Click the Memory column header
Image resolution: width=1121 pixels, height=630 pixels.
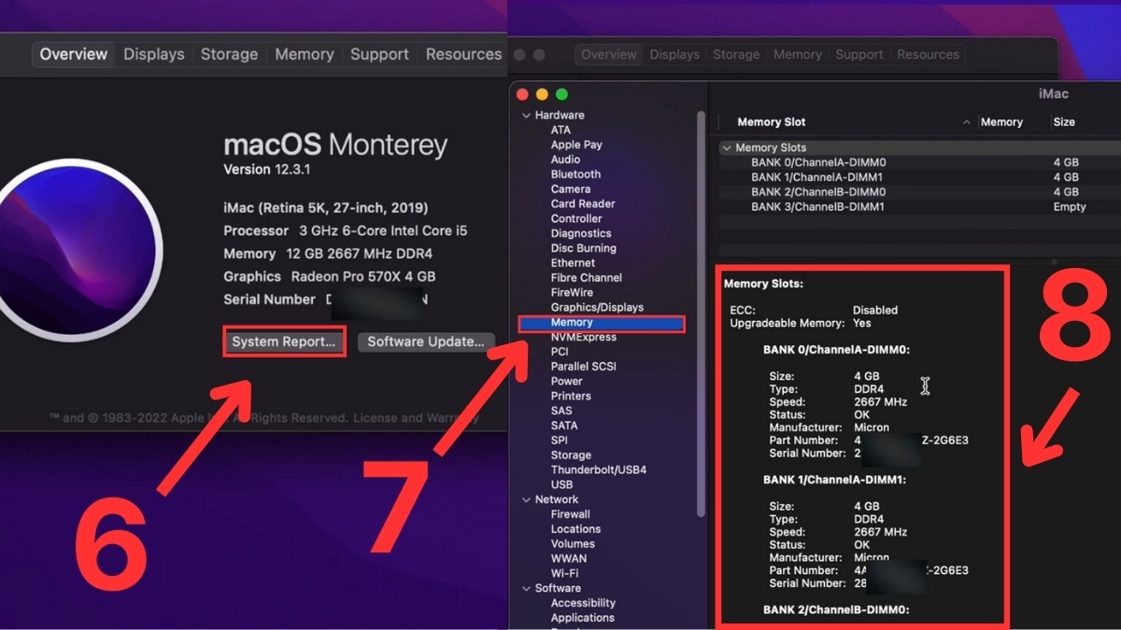1001,122
